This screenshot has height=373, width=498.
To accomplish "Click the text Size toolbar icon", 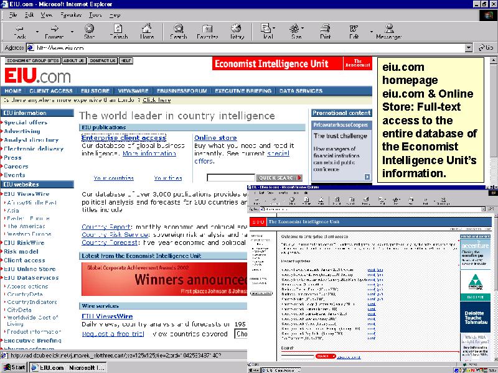I will (295, 32).
